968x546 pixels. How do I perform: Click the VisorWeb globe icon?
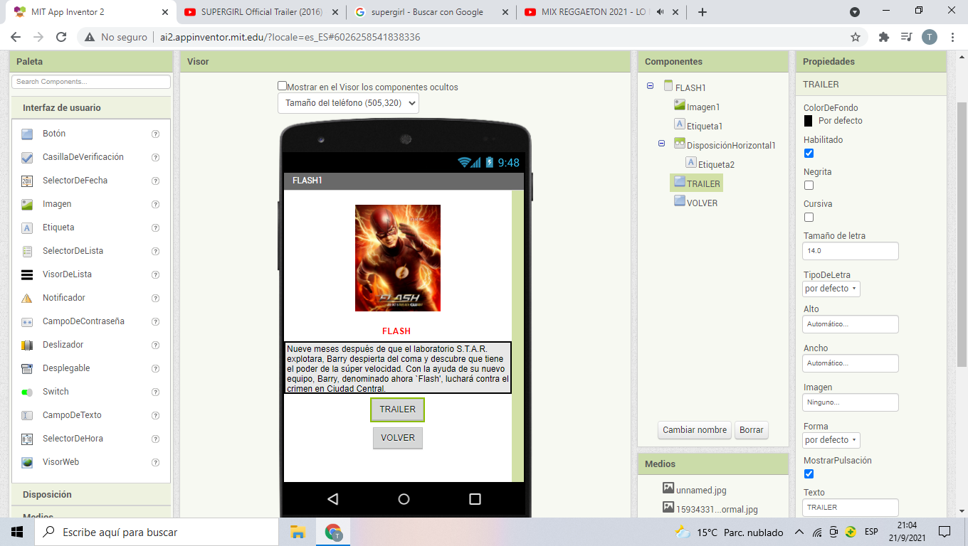pyautogui.click(x=27, y=462)
